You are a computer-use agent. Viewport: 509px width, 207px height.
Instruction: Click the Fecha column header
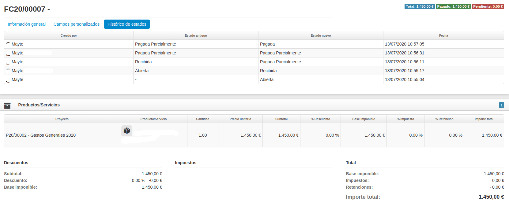click(x=443, y=35)
